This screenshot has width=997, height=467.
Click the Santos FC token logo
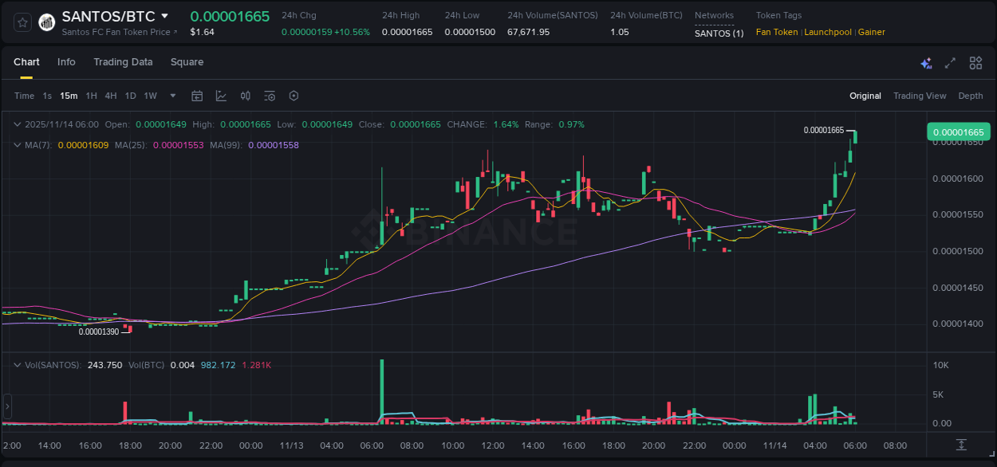pos(46,22)
